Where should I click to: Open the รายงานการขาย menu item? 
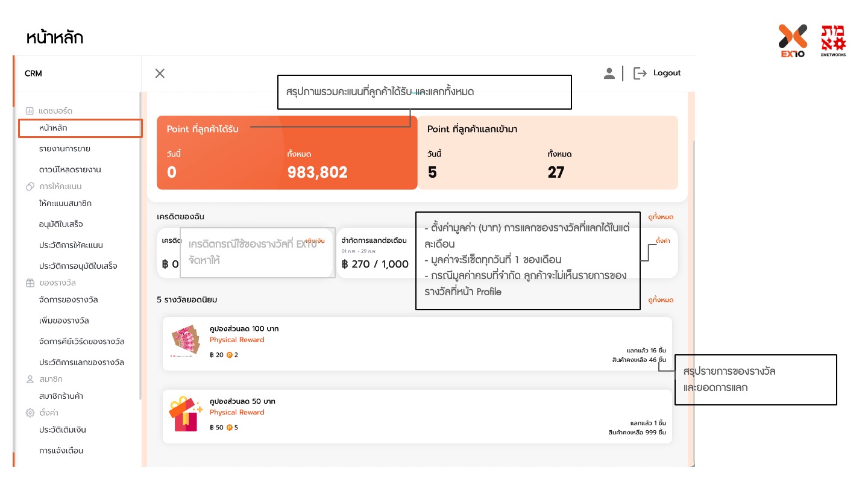pyautogui.click(x=64, y=149)
